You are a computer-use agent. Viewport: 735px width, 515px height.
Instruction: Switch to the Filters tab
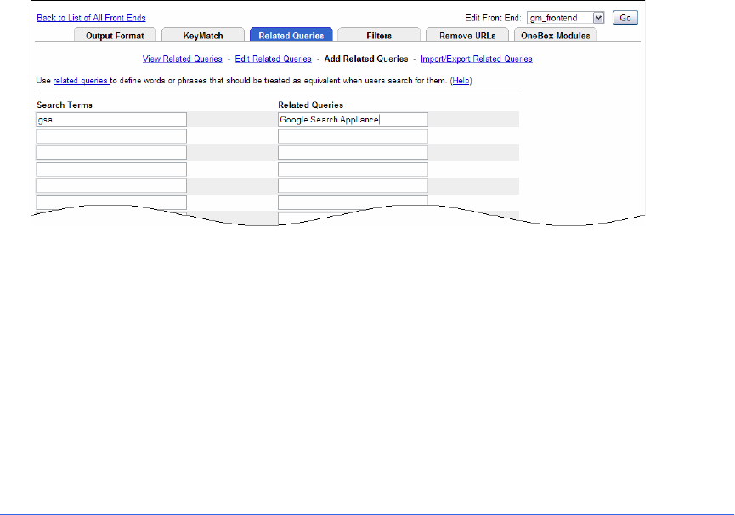pos(379,36)
